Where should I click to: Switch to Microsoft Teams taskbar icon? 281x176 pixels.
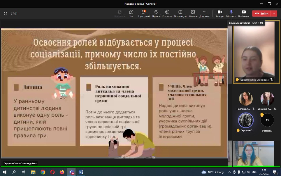[71, 172]
